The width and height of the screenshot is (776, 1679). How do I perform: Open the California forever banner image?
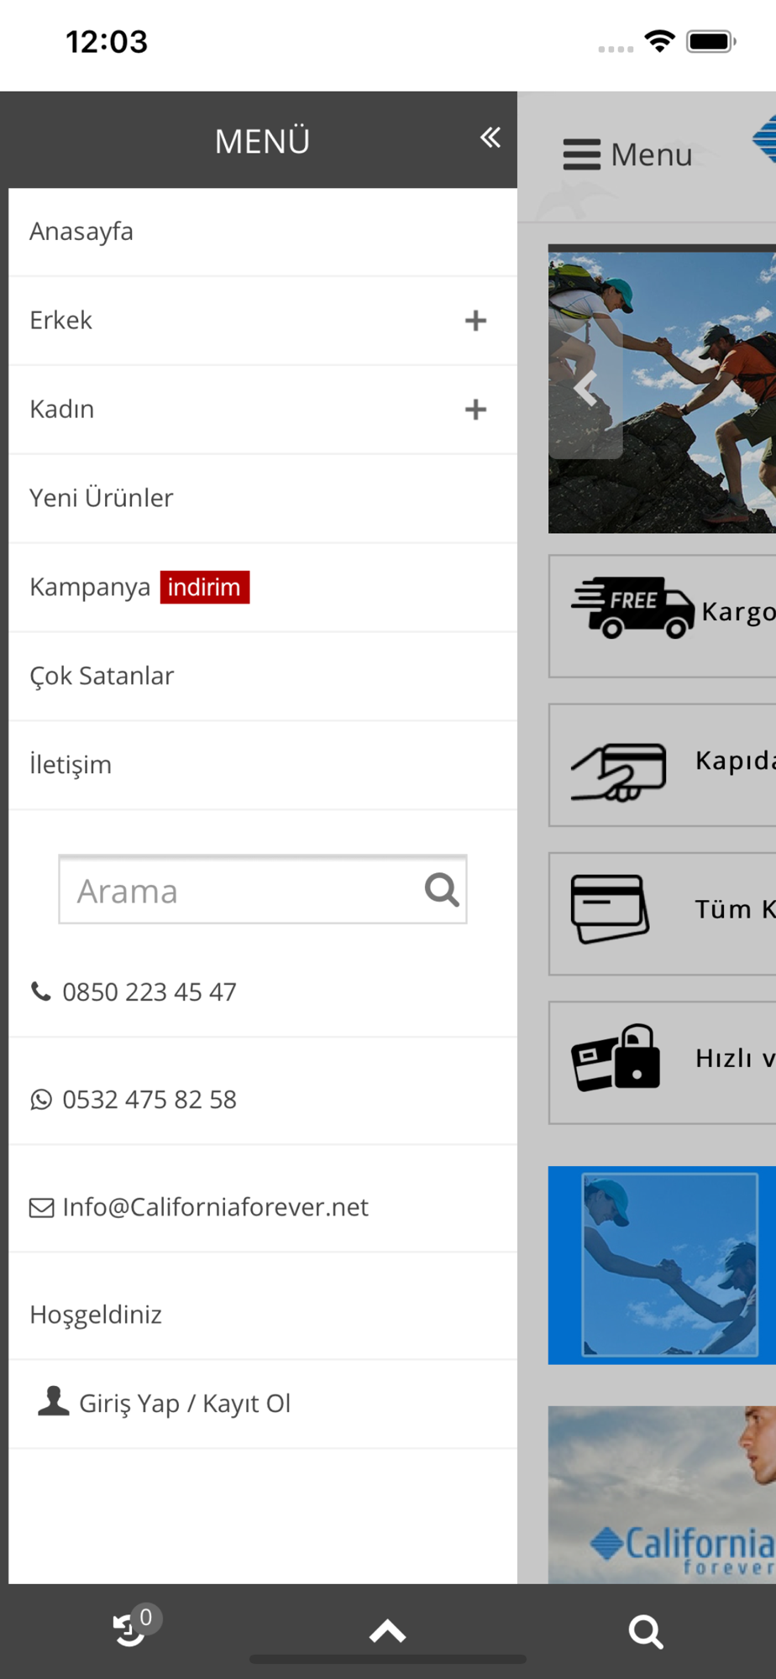(x=663, y=1495)
